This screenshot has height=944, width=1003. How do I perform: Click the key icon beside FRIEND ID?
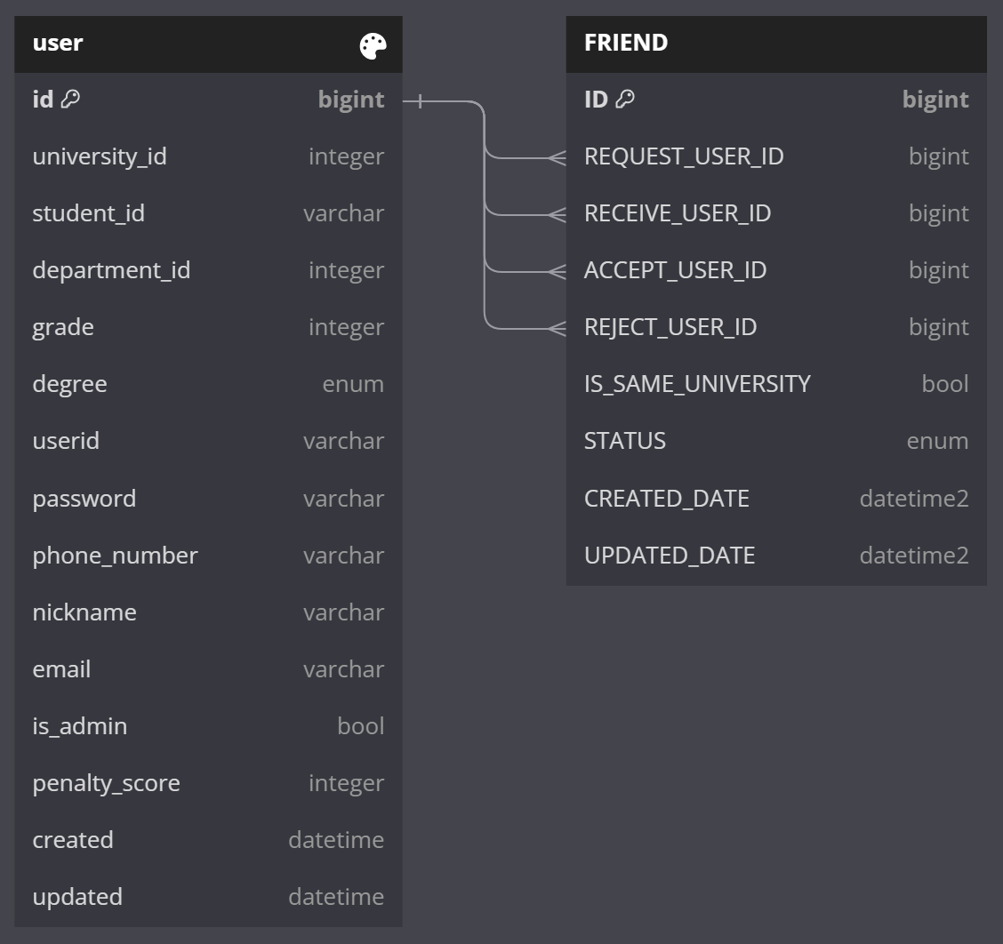[x=625, y=100]
